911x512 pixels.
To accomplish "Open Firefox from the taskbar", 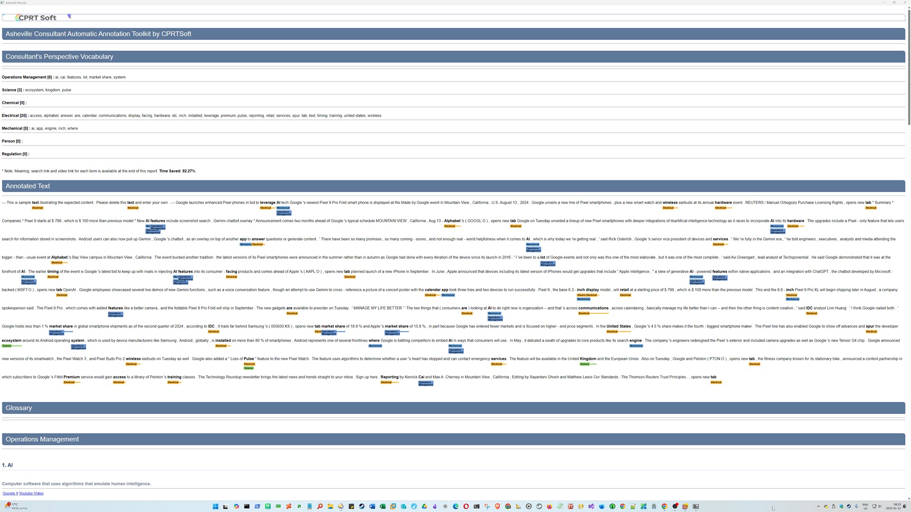I will [549, 506].
